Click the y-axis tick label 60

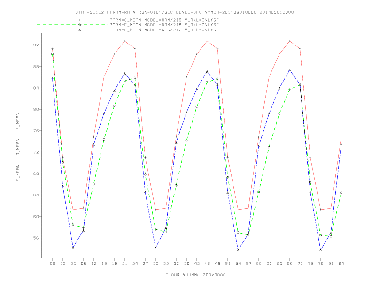tap(36, 217)
